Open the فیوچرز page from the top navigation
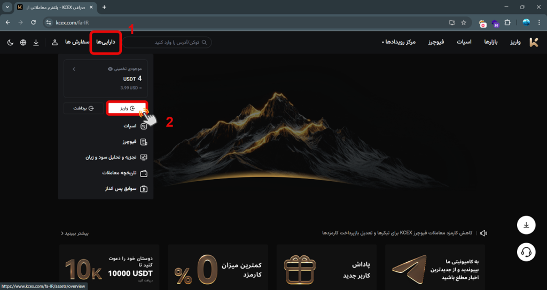Screen dimensions: 547x290 (436, 42)
